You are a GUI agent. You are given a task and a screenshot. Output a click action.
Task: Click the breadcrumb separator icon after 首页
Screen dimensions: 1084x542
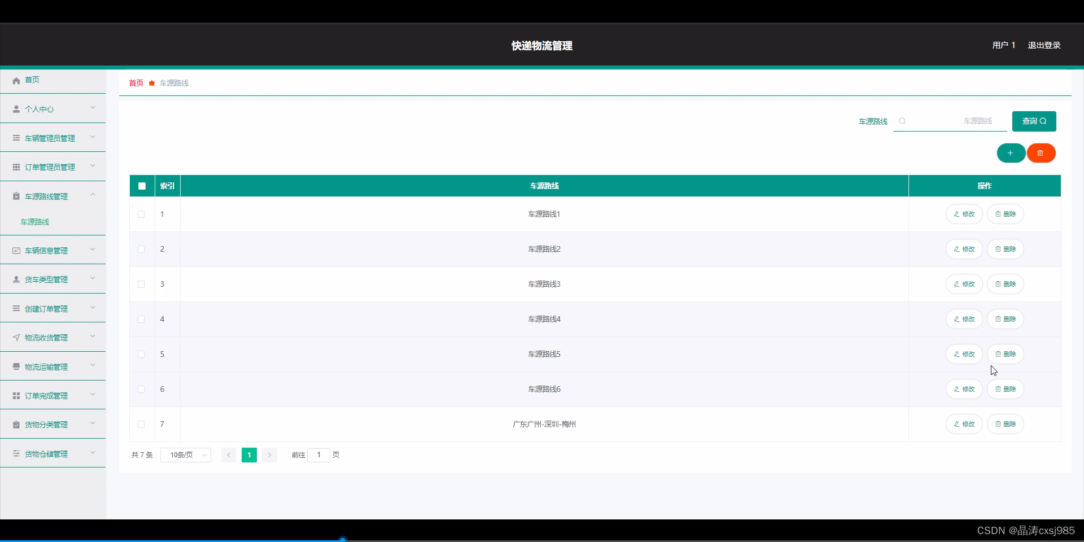pos(152,83)
